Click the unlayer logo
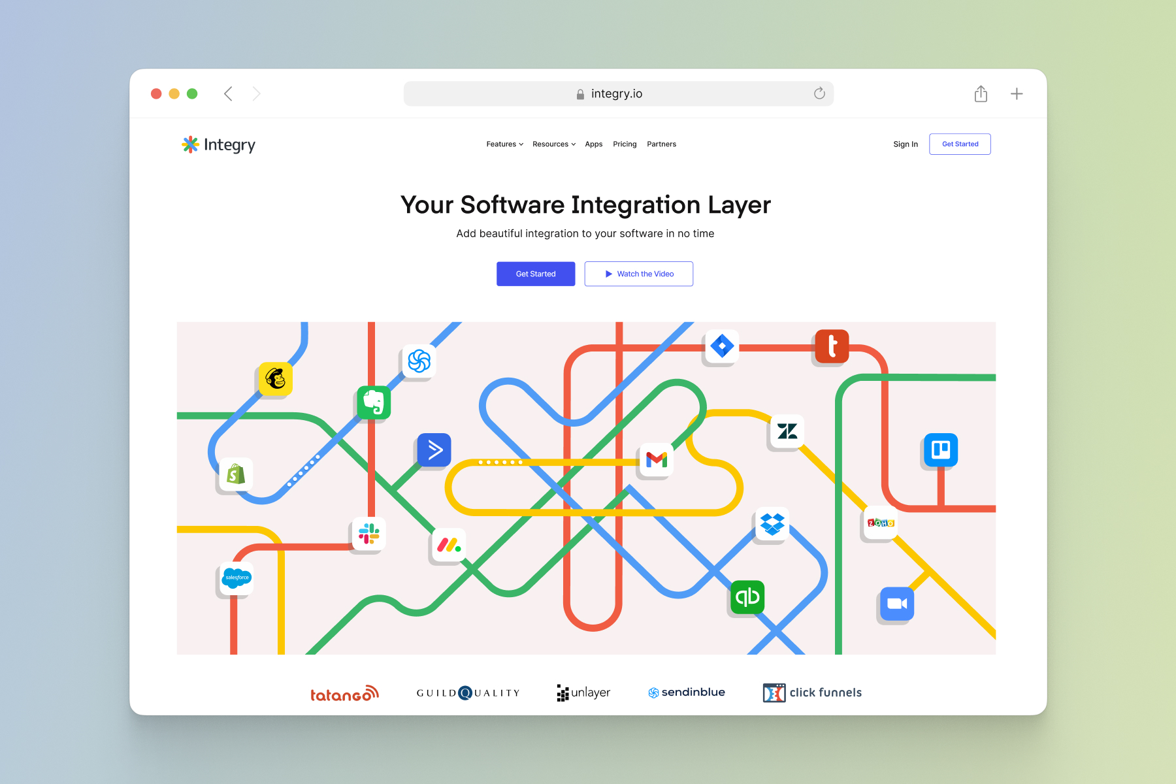Image resolution: width=1176 pixels, height=784 pixels. (583, 693)
